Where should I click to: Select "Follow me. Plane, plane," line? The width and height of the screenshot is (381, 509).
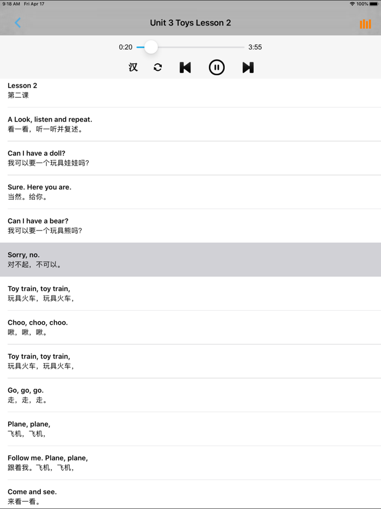click(x=48, y=462)
